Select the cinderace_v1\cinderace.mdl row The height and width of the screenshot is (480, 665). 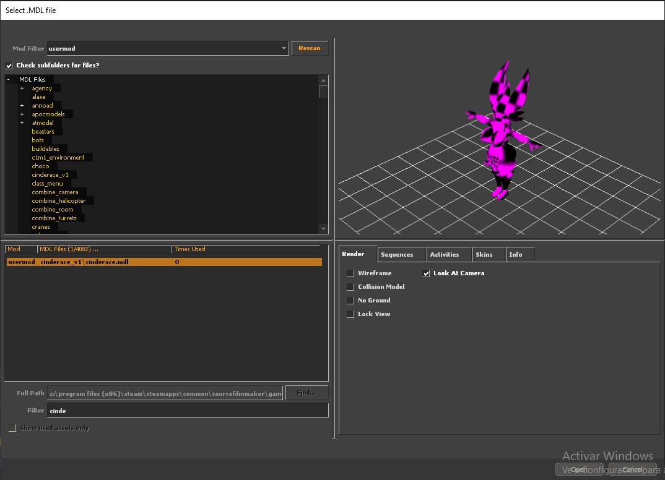pyautogui.click(x=164, y=262)
